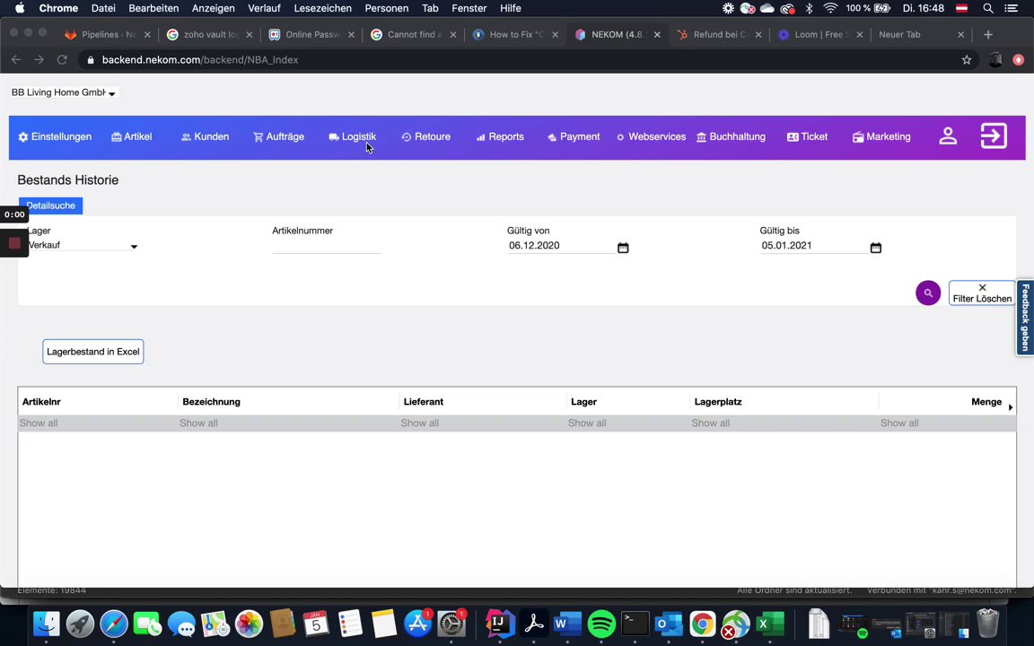
Task: Sort by the Lieferant column header
Action: (x=424, y=401)
